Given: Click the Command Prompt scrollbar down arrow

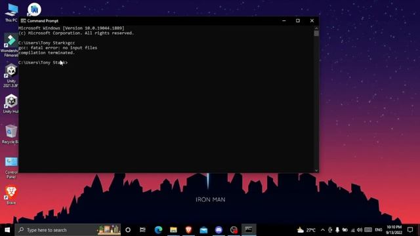Looking at the screenshot, I should point(316,170).
